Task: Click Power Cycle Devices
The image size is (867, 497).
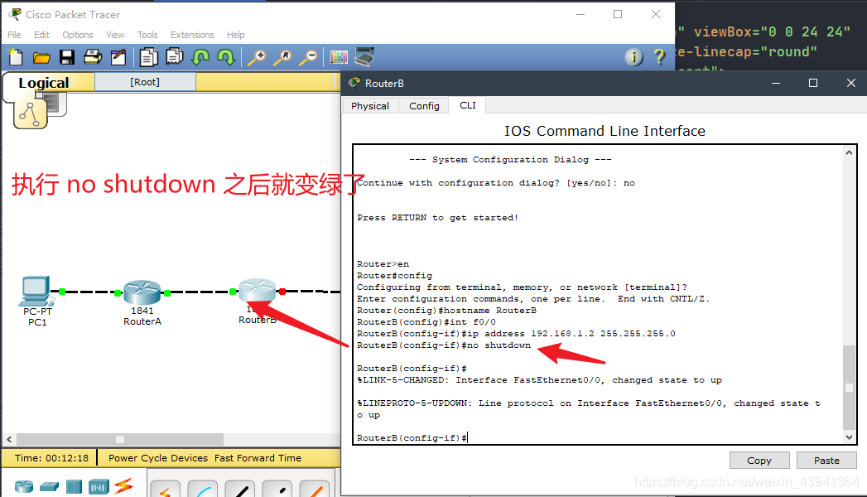Action: pos(158,458)
